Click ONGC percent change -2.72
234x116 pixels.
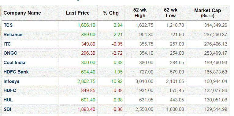click(117, 53)
